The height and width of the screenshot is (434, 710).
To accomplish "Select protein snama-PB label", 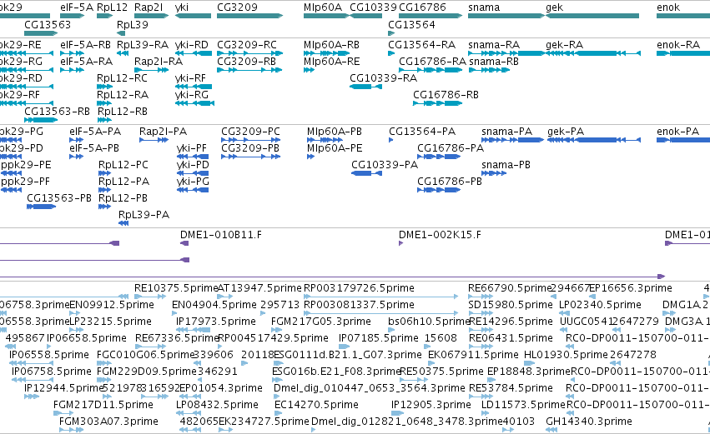I will [x=506, y=165].
